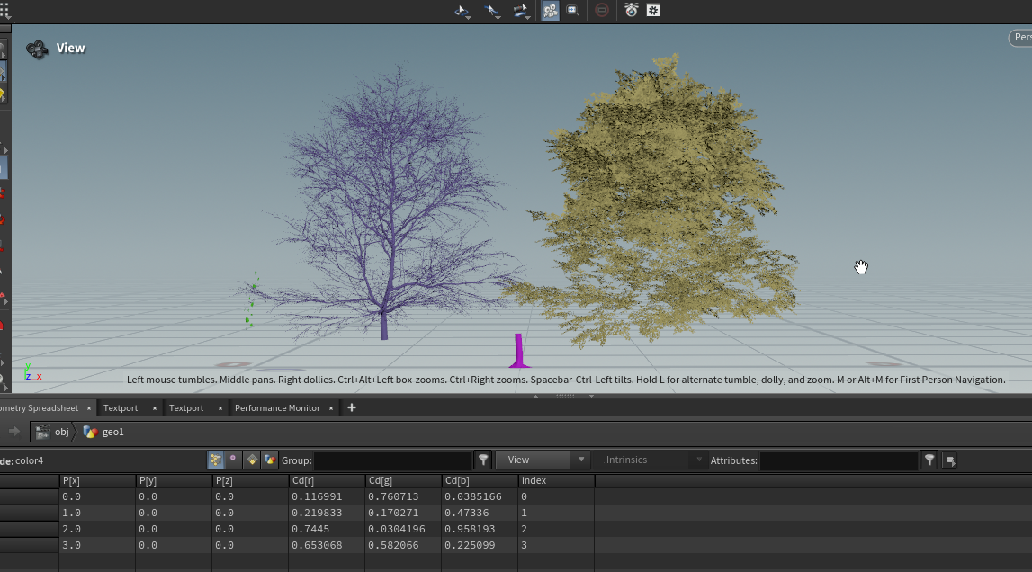Toggle Vertices display in Geometry Spreadsheet

[234, 460]
